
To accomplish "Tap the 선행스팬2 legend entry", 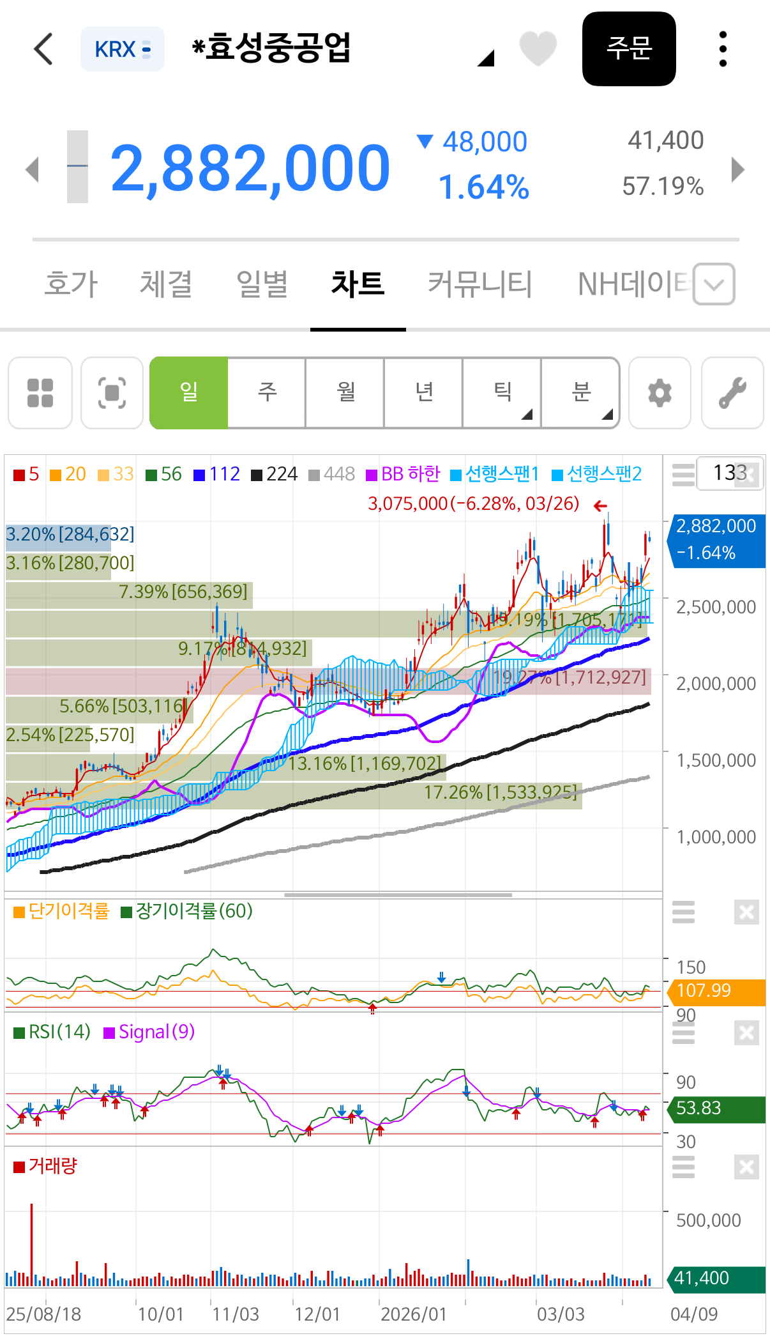I will [596, 474].
